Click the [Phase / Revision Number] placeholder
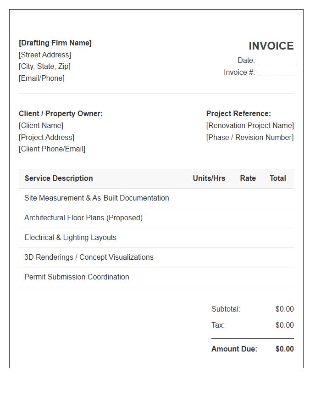Viewport: 321px width, 413px height. pos(250,137)
